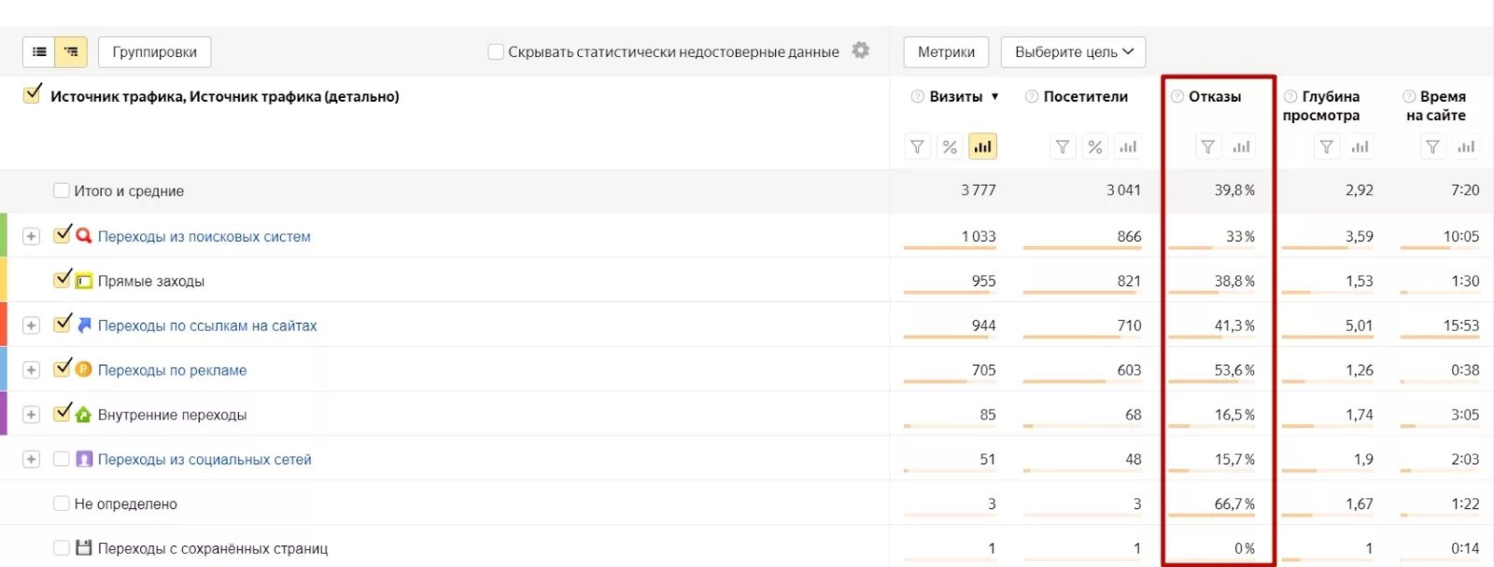Viewport: 1494px width, 567px height.
Task: Open Переходы по ссылкам на сайтах link
Action: pyautogui.click(x=207, y=326)
